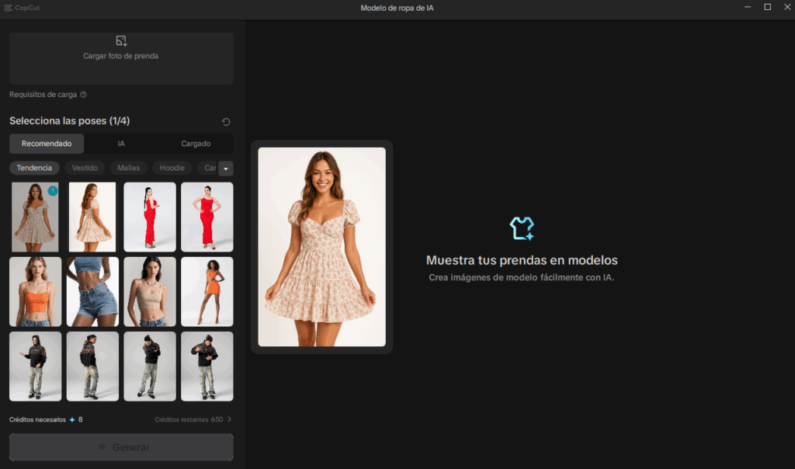The image size is (795, 469).
Task: Deselect the checked floral dress front pose
Action: click(35, 217)
